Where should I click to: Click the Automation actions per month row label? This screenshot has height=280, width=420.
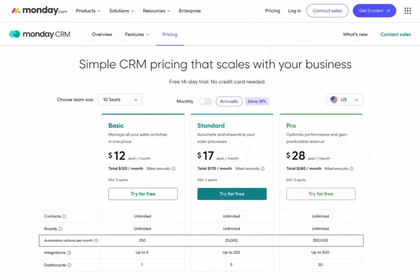[x=68, y=240]
